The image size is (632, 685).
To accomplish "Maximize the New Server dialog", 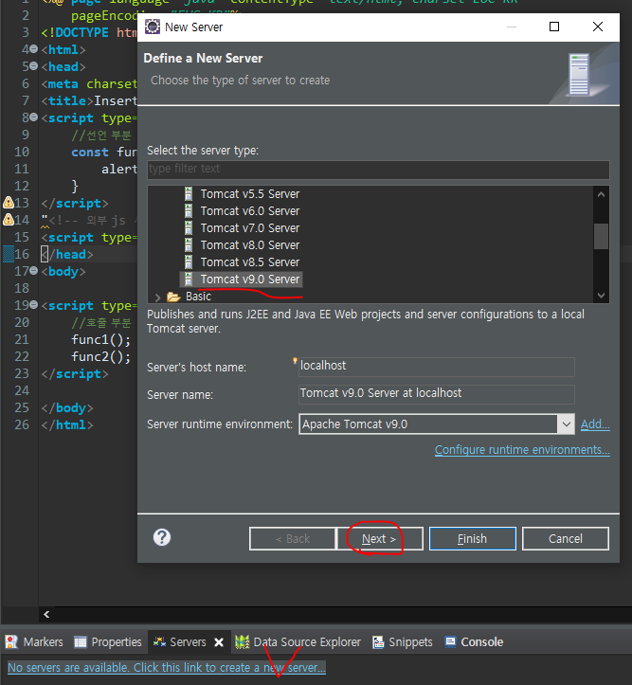I will coord(553,27).
